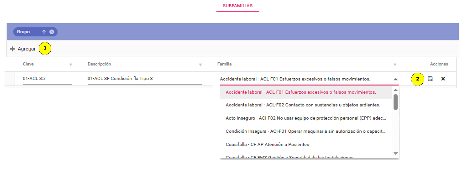The image size is (468, 176).
Task: Open filter menu for Clave column
Action: (71, 64)
